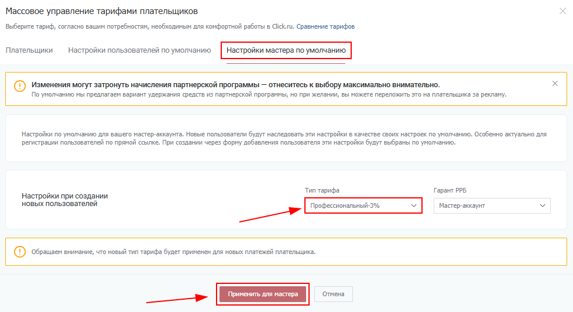The height and width of the screenshot is (312, 573).
Task: Open Настройки пользователей по умолчанию tab
Action: click(139, 50)
